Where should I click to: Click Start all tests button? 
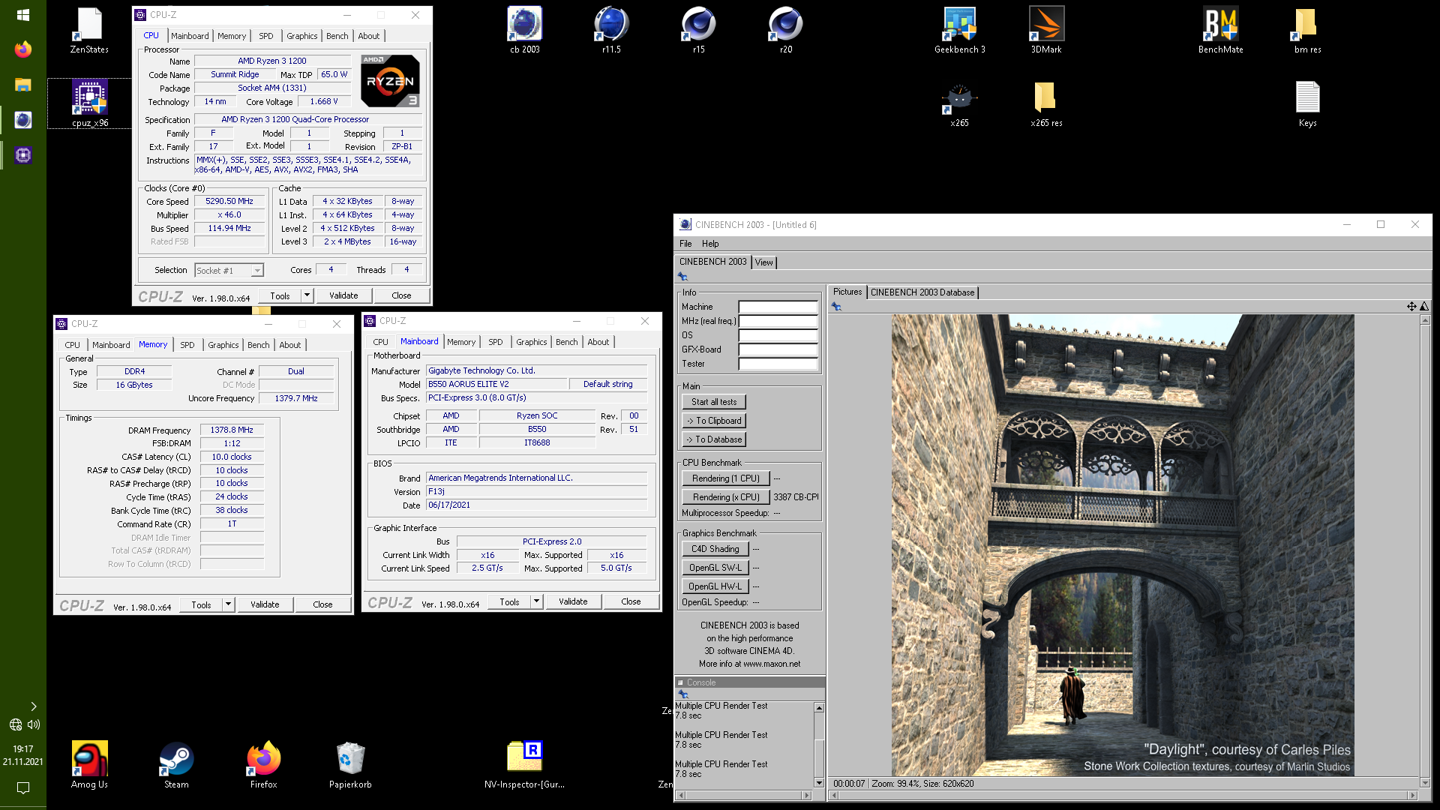pyautogui.click(x=714, y=402)
